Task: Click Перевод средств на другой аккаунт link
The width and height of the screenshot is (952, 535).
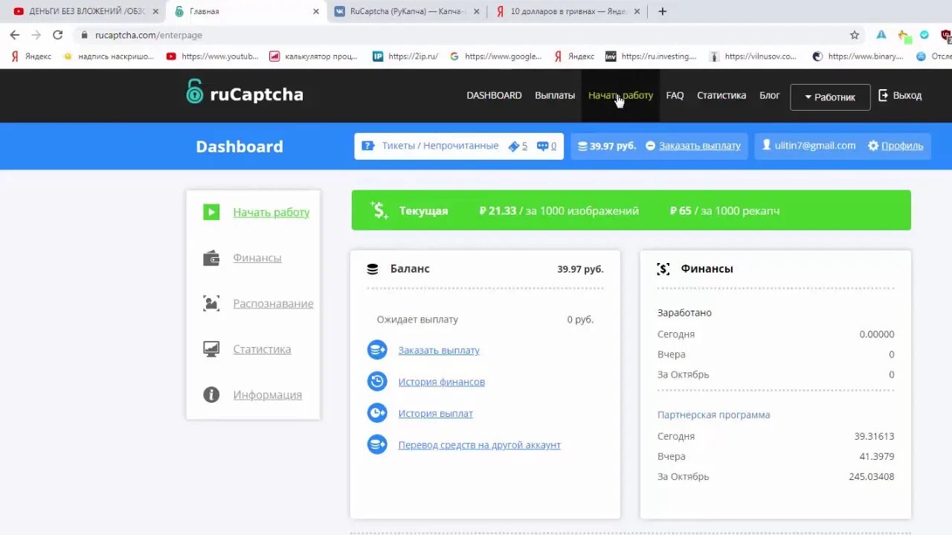Action: click(x=480, y=445)
